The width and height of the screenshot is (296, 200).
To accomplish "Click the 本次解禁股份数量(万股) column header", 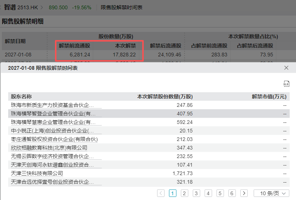I will click(x=165, y=96).
